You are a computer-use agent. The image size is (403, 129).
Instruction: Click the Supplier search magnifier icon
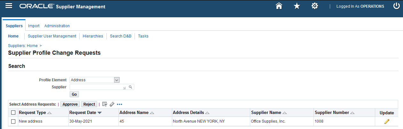[130, 87]
